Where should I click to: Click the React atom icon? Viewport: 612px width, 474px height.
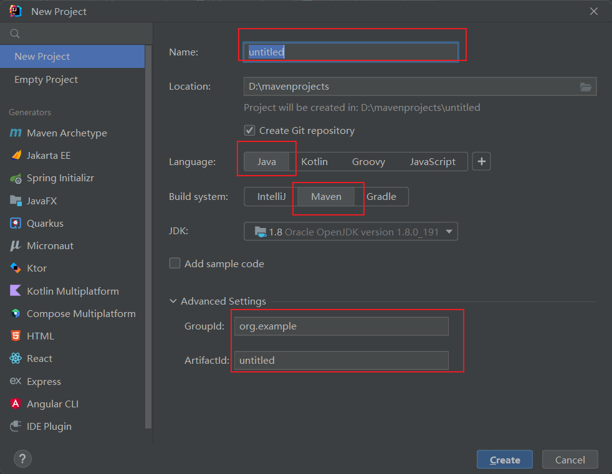(x=16, y=358)
